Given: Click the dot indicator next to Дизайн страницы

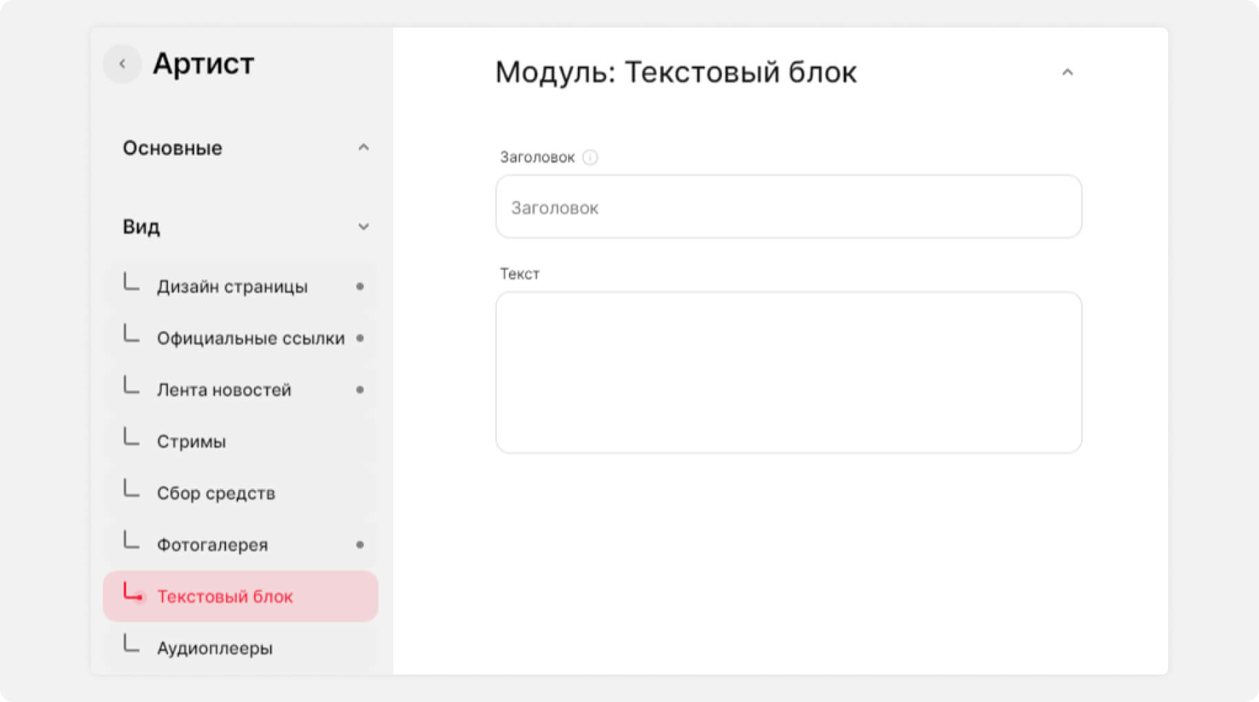Looking at the screenshot, I should pos(360,287).
